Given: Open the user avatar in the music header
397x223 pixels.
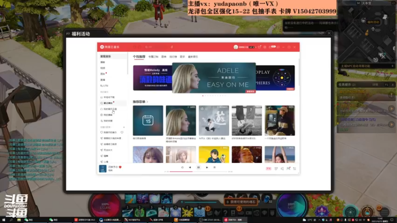Looking at the screenshot, I should coord(236,47).
